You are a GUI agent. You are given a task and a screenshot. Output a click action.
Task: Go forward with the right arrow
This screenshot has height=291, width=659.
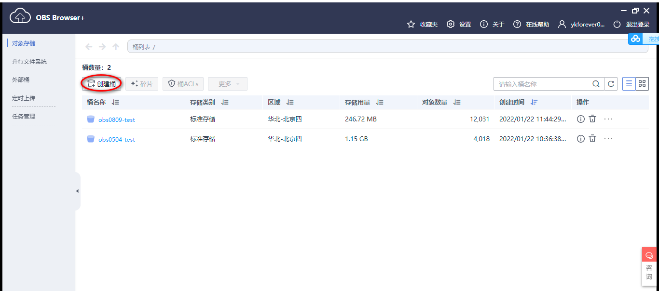point(102,47)
